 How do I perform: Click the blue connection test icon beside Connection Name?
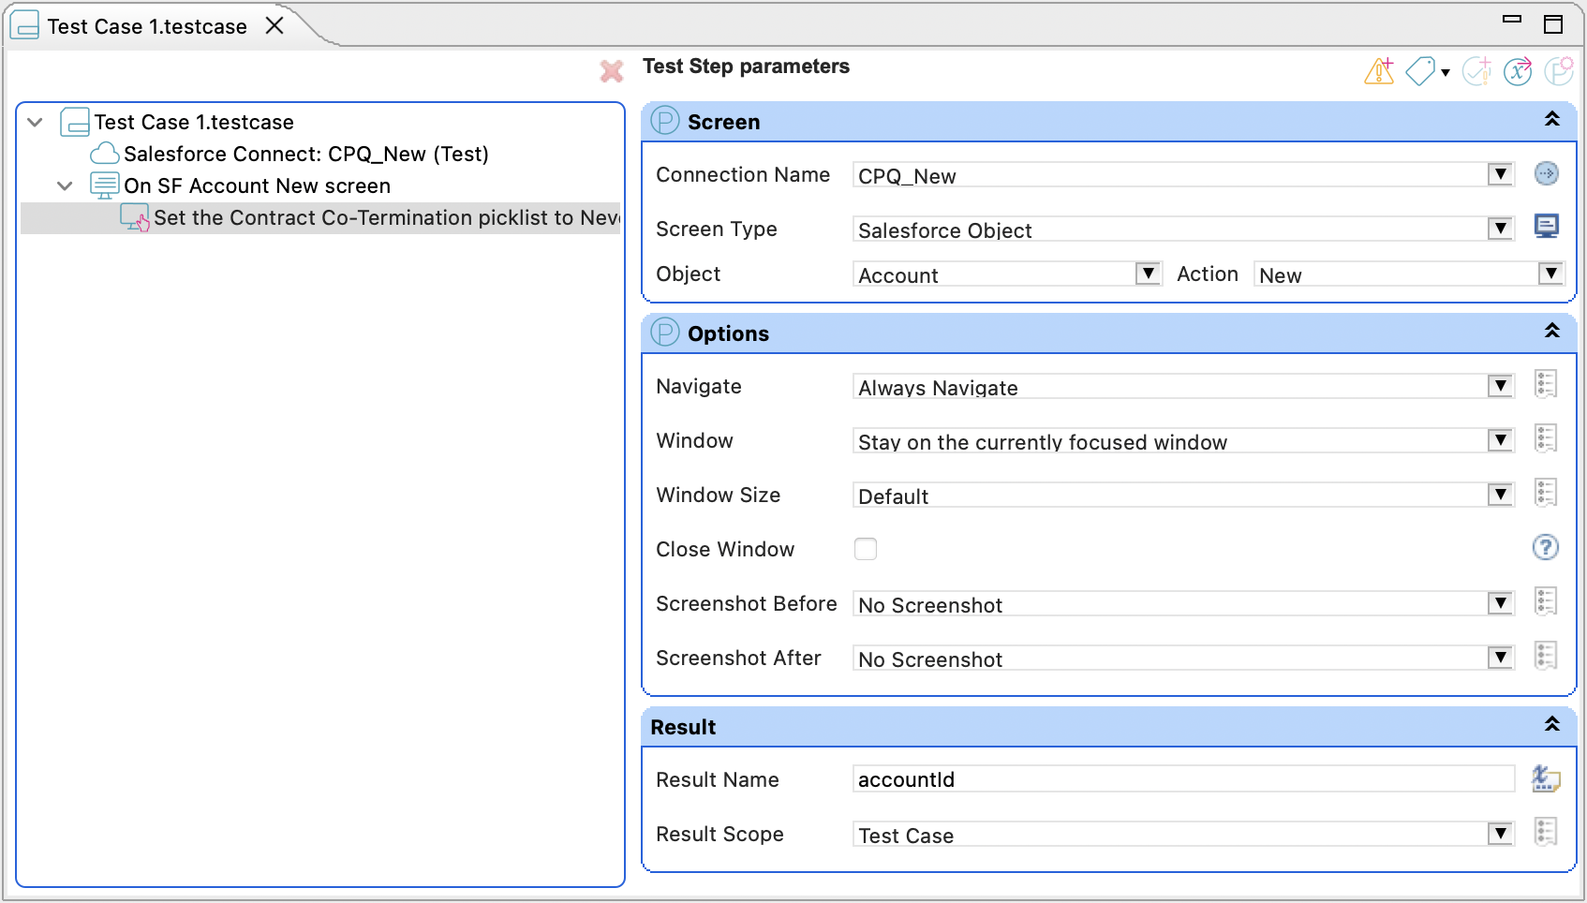coord(1547,173)
